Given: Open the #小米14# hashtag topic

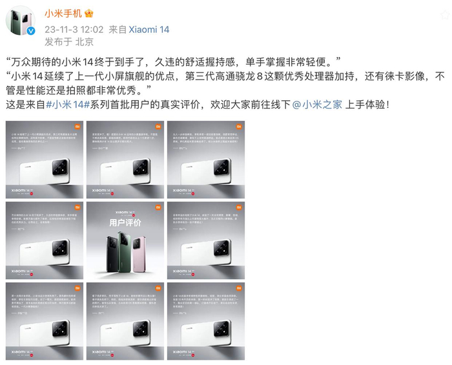Looking at the screenshot, I should click(x=68, y=105).
